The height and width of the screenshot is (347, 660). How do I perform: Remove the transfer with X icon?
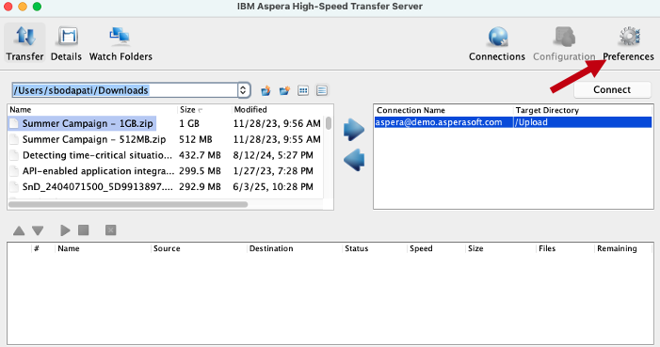pyautogui.click(x=111, y=230)
